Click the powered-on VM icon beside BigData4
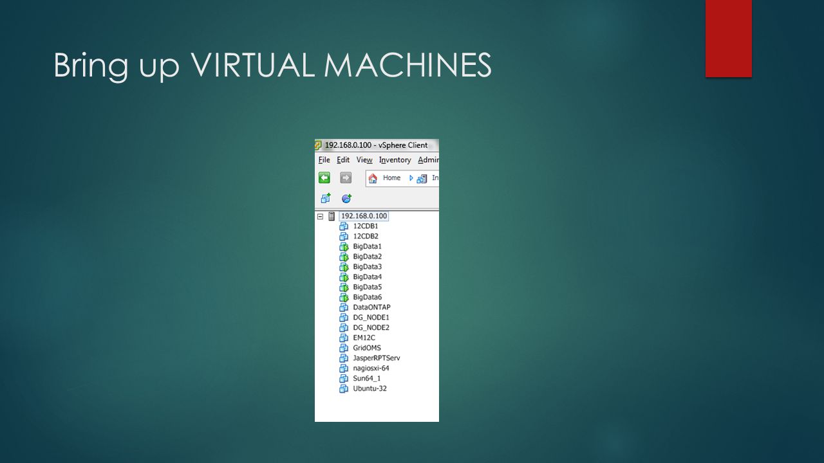The height and width of the screenshot is (463, 824). (344, 277)
